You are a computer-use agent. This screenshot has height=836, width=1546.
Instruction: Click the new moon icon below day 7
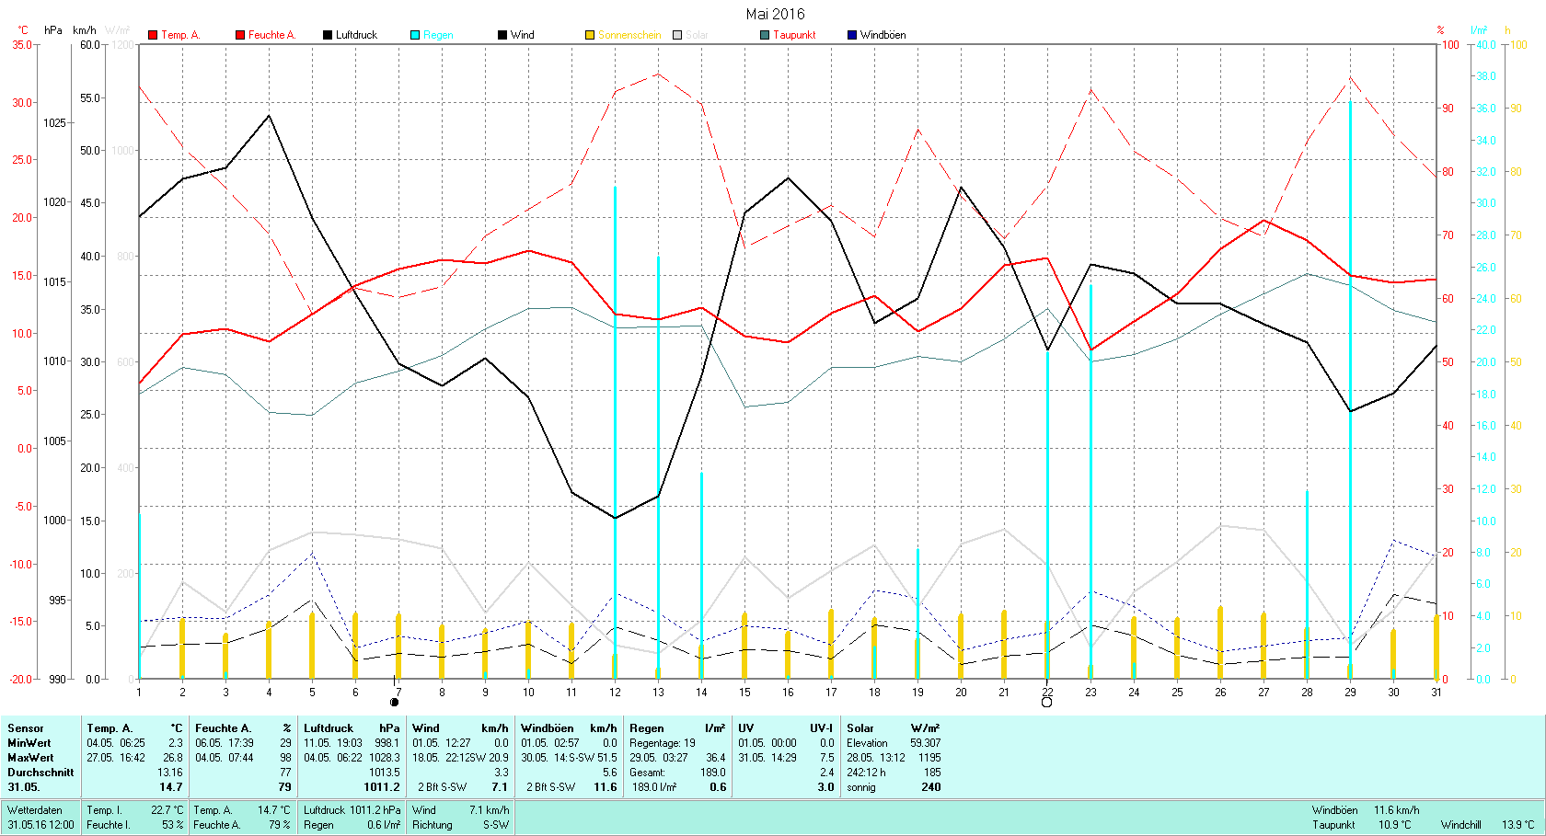[x=395, y=703]
